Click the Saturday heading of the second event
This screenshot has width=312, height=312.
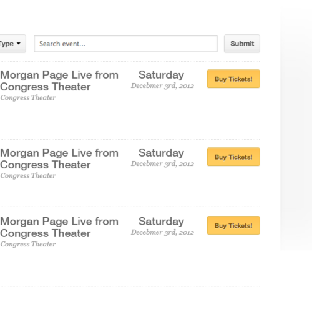point(161,153)
